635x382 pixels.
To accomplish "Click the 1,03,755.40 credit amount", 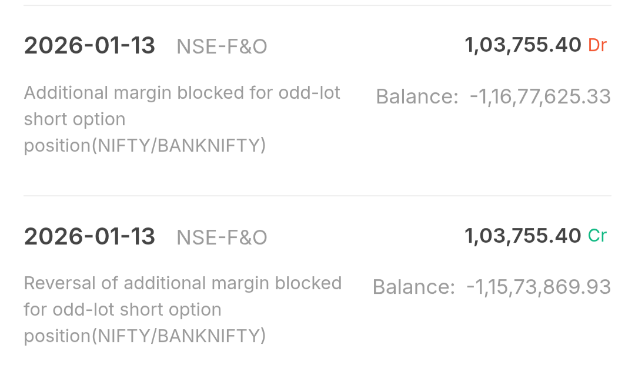I will point(523,236).
